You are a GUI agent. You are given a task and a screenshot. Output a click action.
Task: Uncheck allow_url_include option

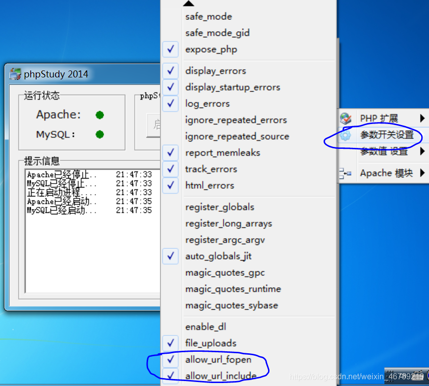click(x=248, y=376)
